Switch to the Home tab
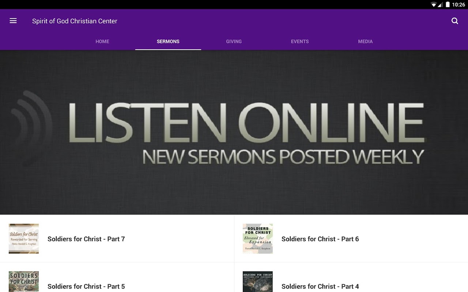468x292 pixels. 102,42
